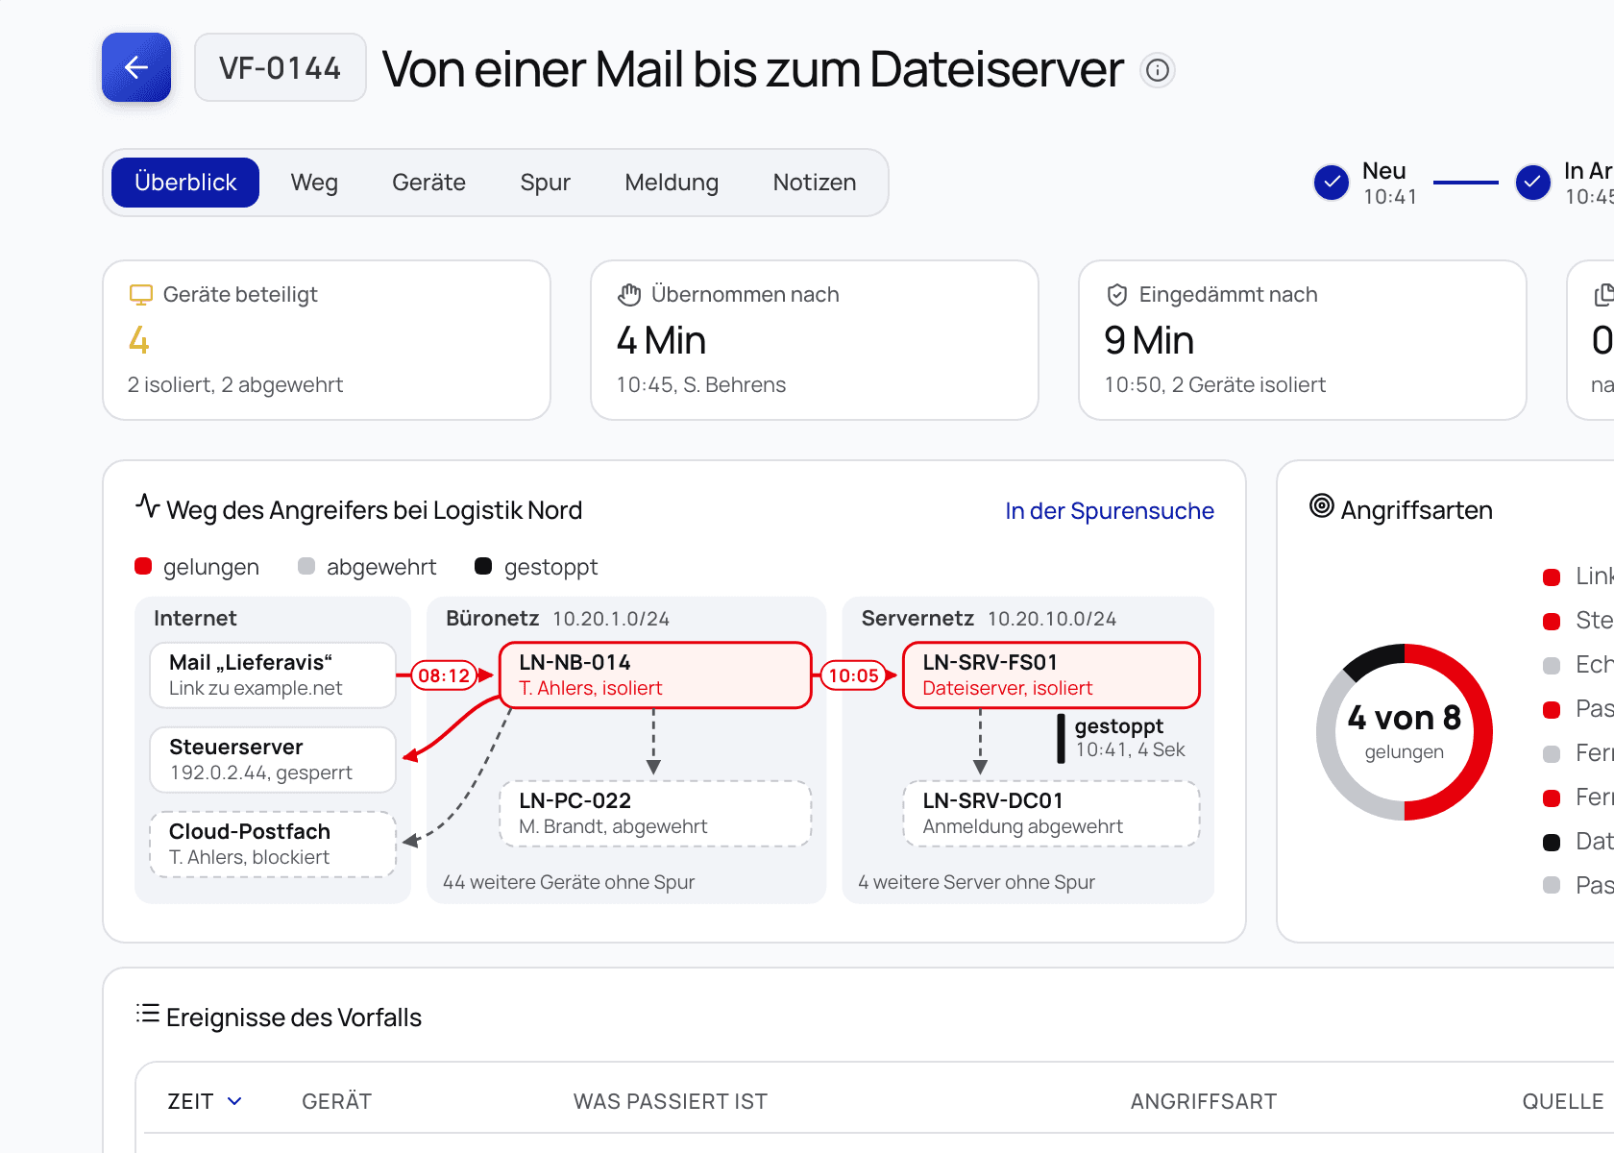1614x1153 pixels.
Task: Open the Übernommen nach 4 Min card
Action: pos(815,340)
